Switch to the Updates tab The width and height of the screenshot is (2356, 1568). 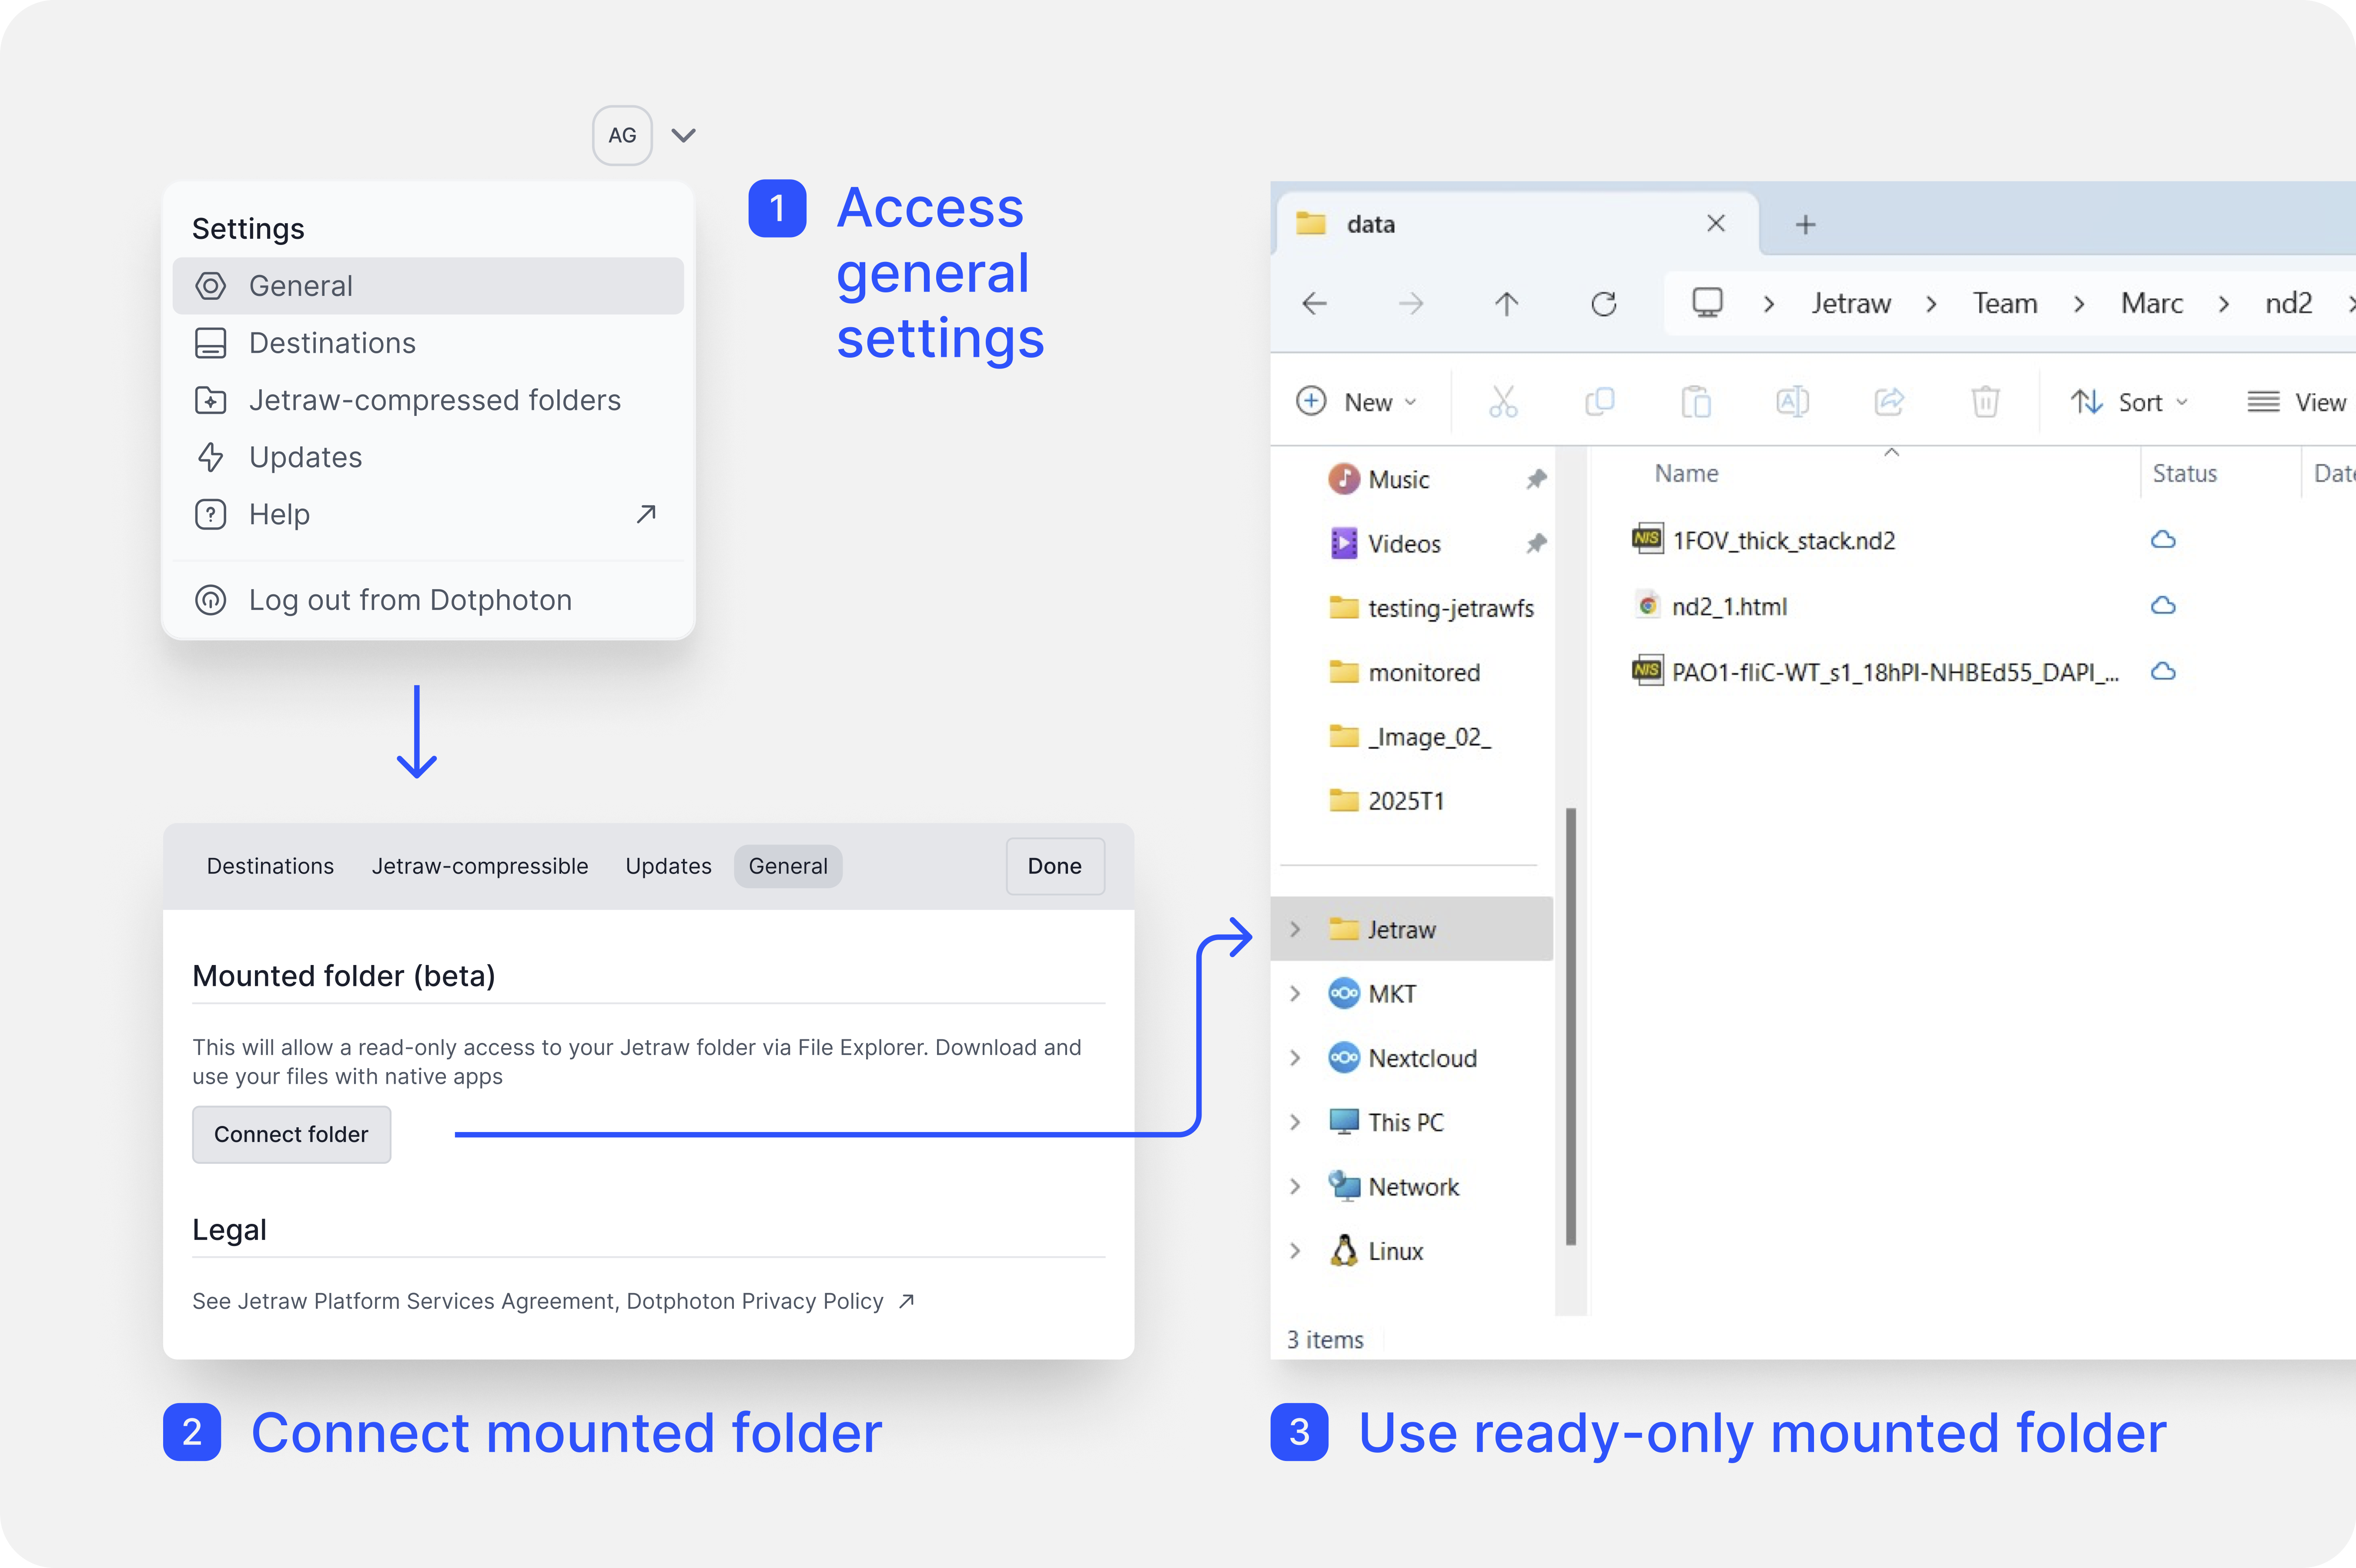coord(668,866)
